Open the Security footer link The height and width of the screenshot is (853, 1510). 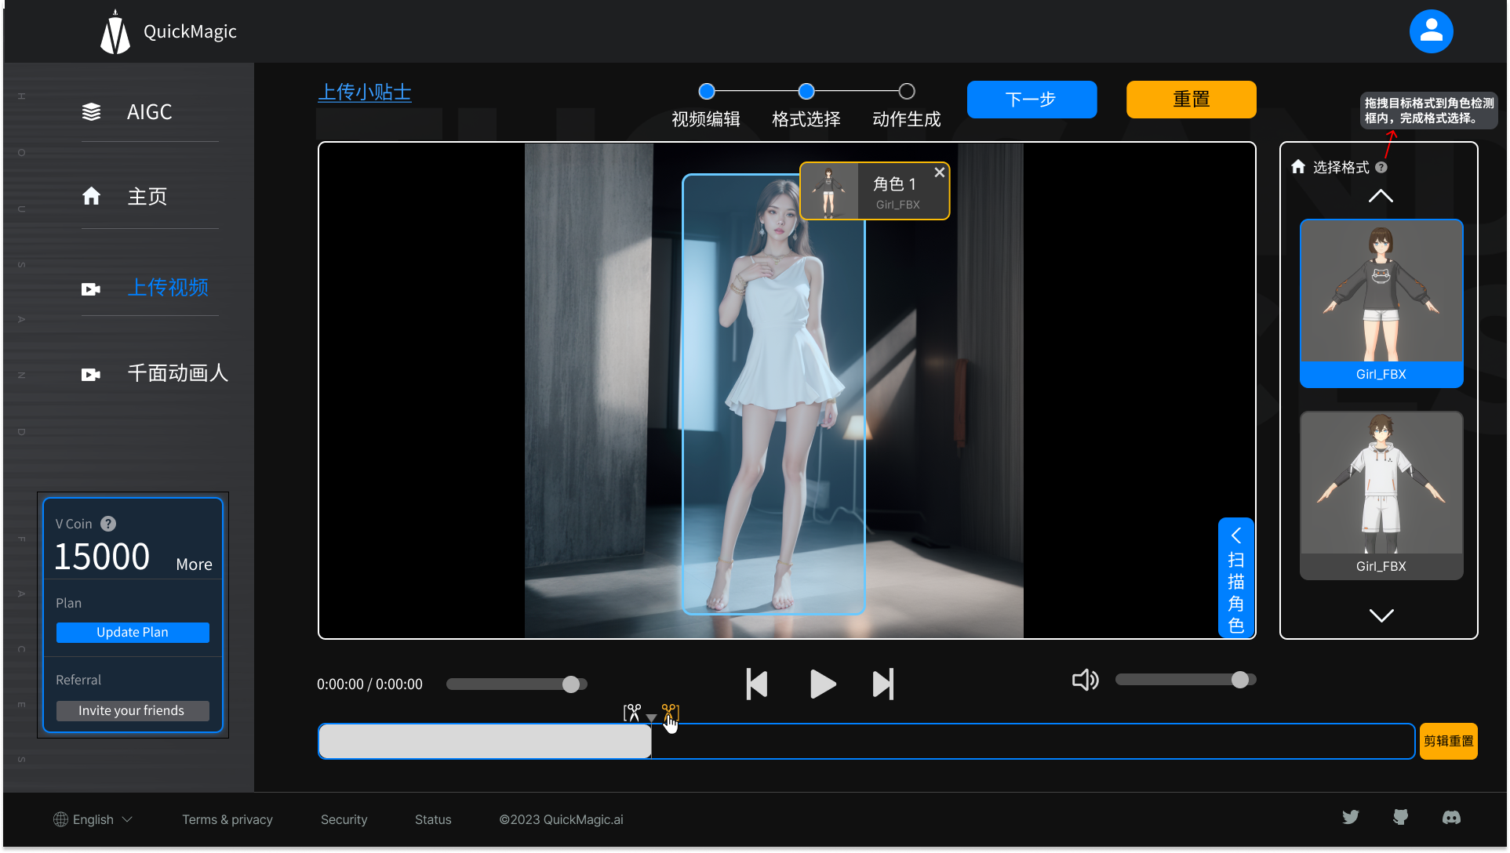344,819
